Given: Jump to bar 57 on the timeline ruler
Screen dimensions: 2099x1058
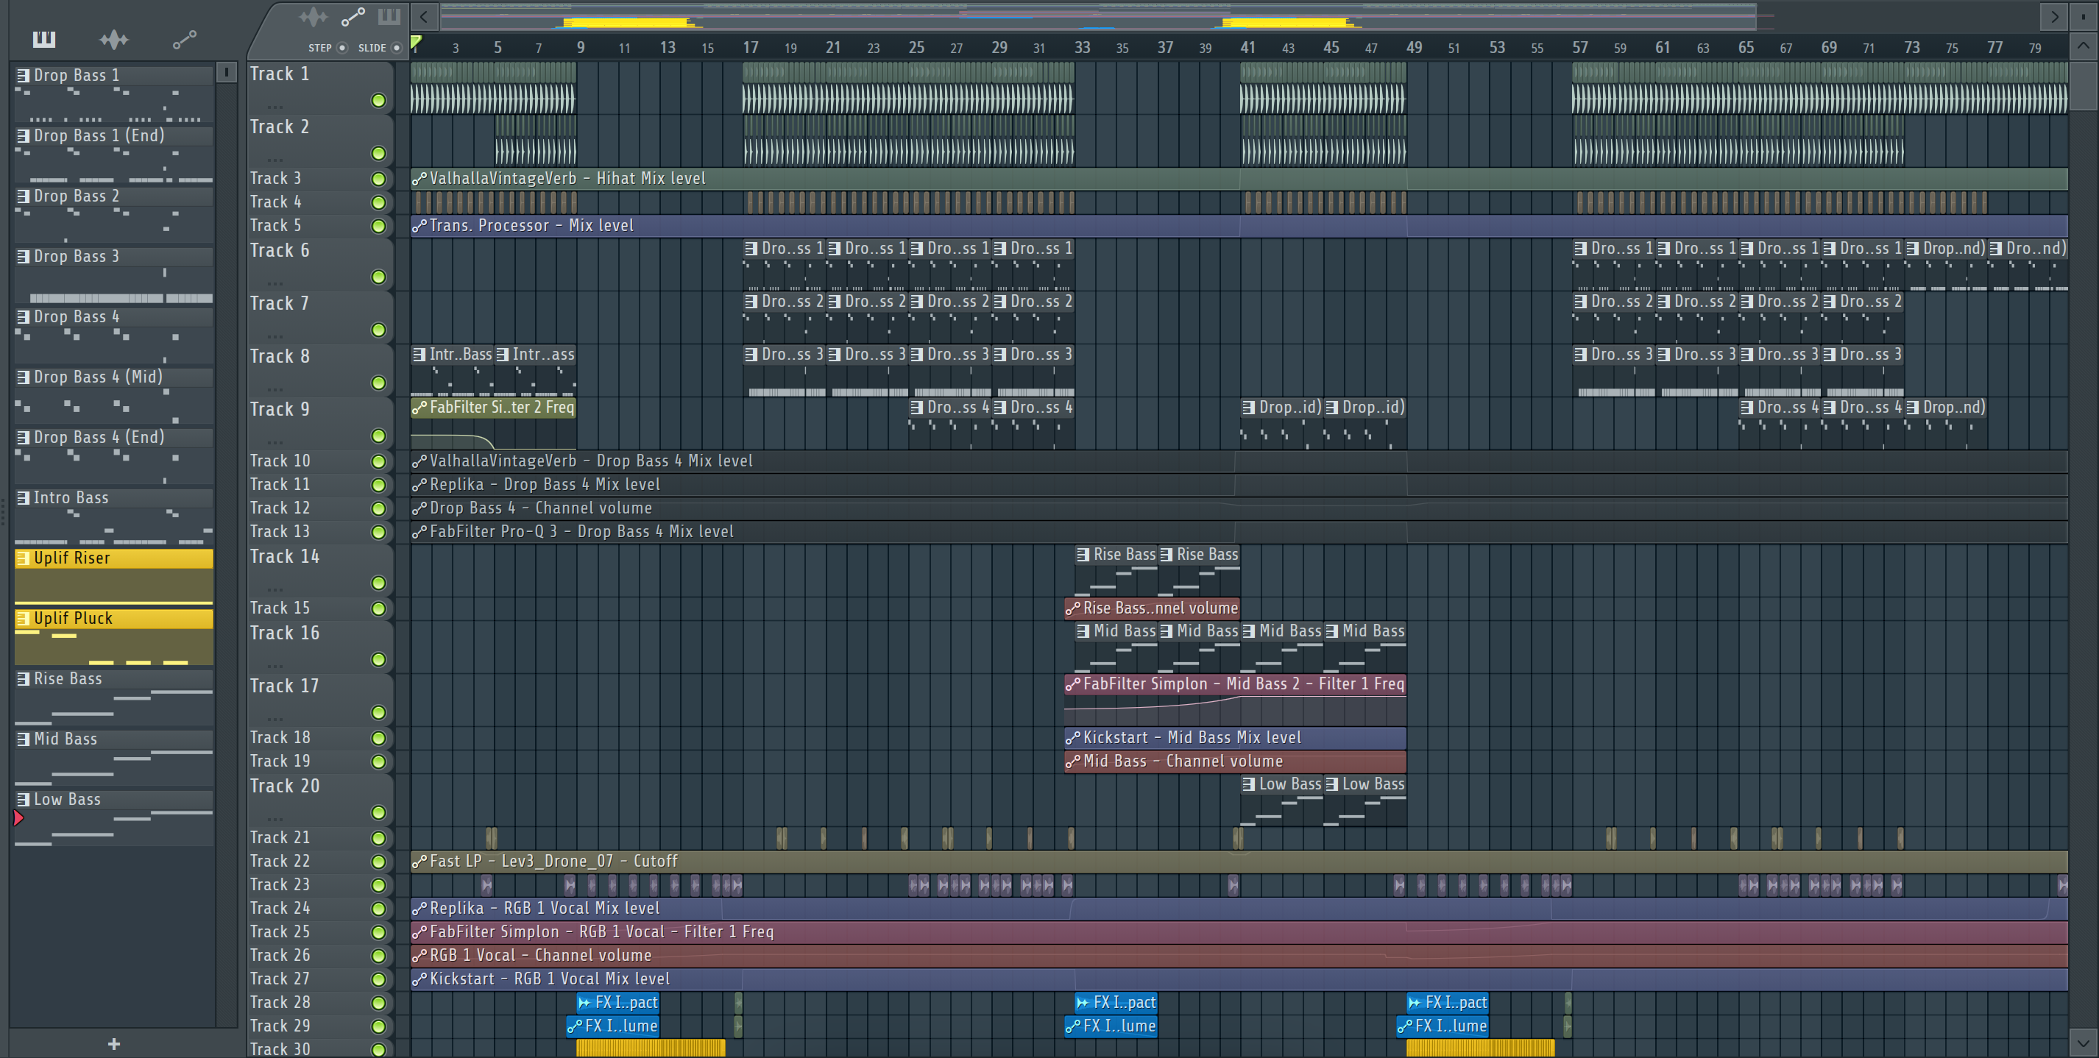Looking at the screenshot, I should 1580,47.
